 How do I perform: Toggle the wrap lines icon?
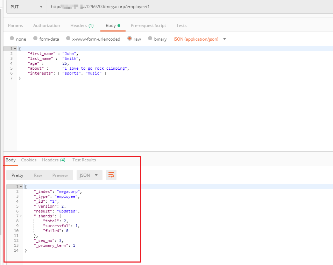[x=111, y=175]
